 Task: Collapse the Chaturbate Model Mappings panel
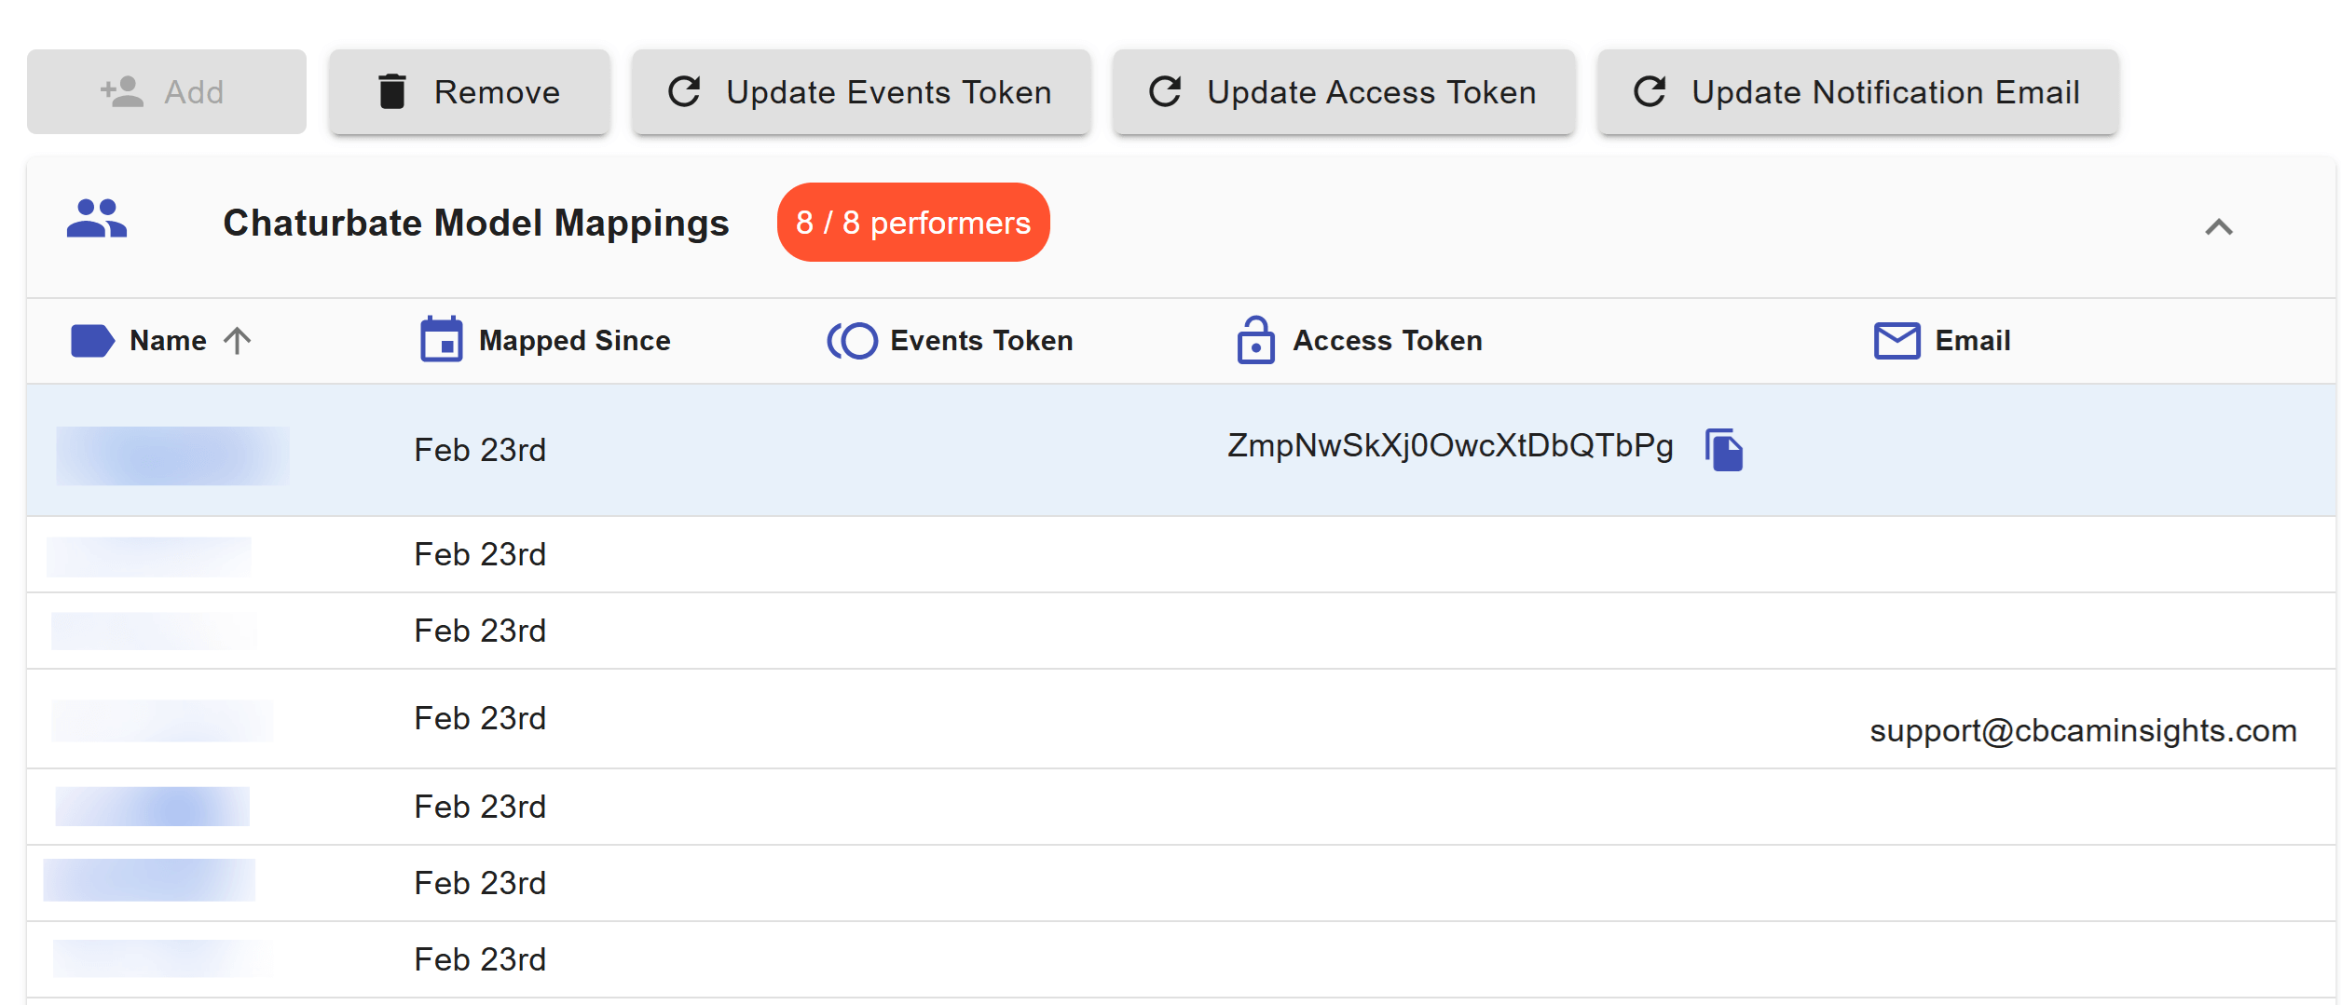[x=2219, y=226]
